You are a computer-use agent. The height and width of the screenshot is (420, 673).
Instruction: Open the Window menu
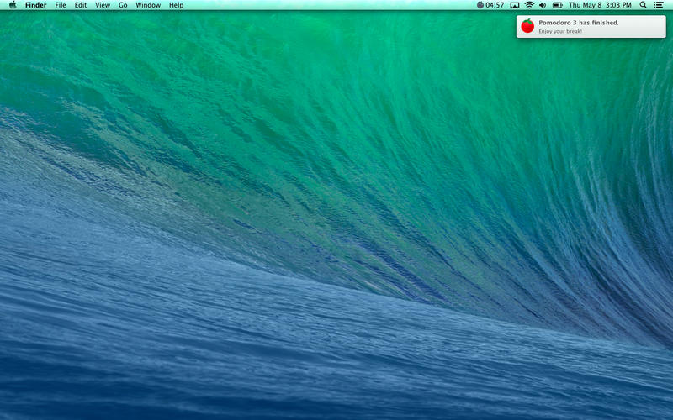(x=148, y=5)
